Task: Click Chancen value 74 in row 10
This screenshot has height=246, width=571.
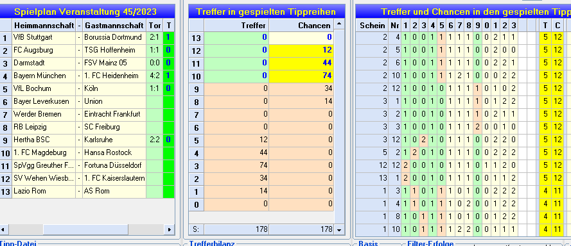Action: pyautogui.click(x=301, y=76)
